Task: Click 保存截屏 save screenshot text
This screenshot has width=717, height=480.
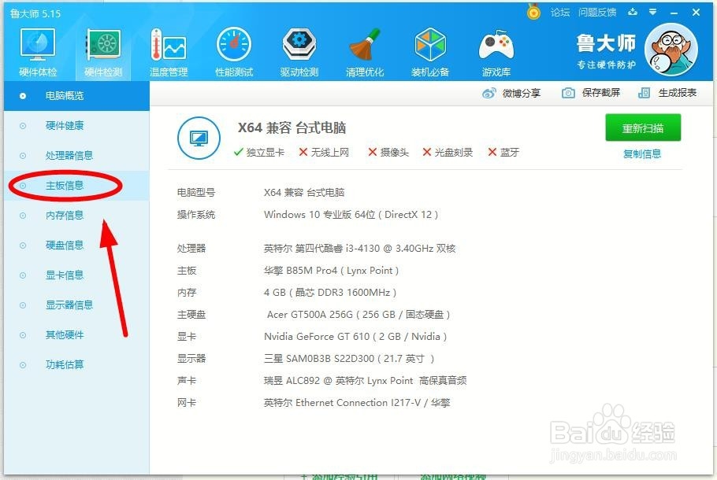Action: click(601, 93)
